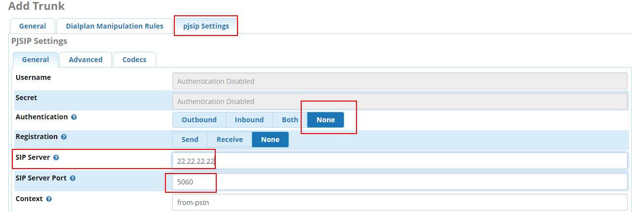Click SIP Server Port help icon
Image resolution: width=632 pixels, height=212 pixels.
tap(73, 178)
